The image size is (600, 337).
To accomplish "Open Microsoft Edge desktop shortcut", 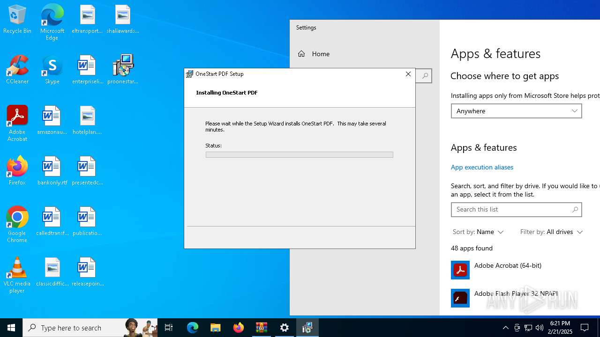I will (52, 22).
